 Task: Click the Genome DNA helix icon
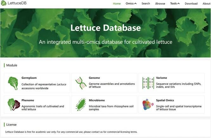pyautogui.click(x=81, y=83)
